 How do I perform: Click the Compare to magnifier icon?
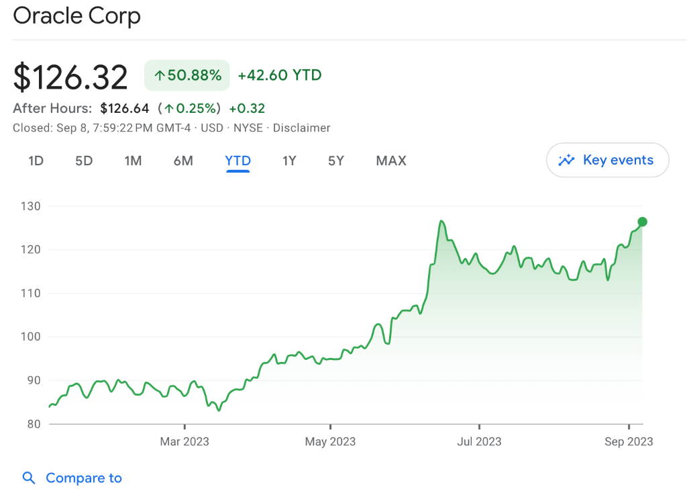(x=29, y=478)
